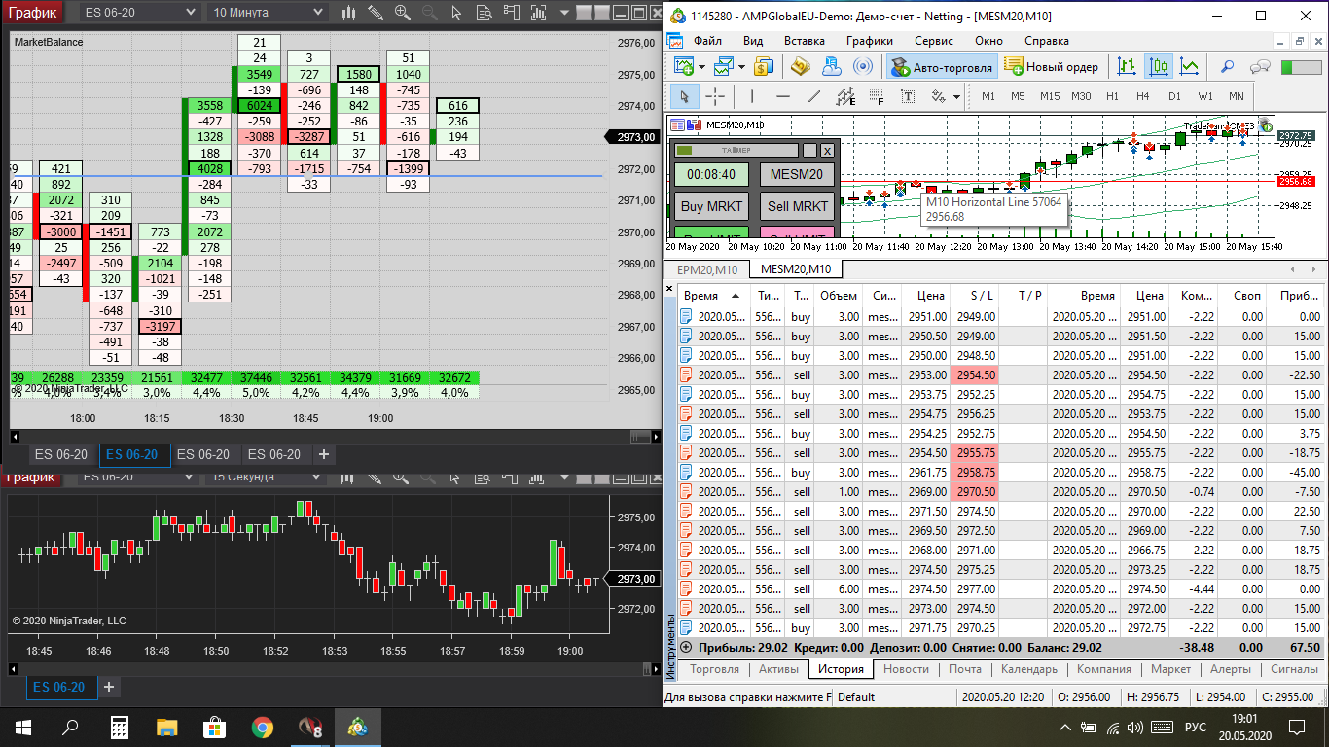Zoom in on the upper NinjaTrader chart

click(403, 14)
